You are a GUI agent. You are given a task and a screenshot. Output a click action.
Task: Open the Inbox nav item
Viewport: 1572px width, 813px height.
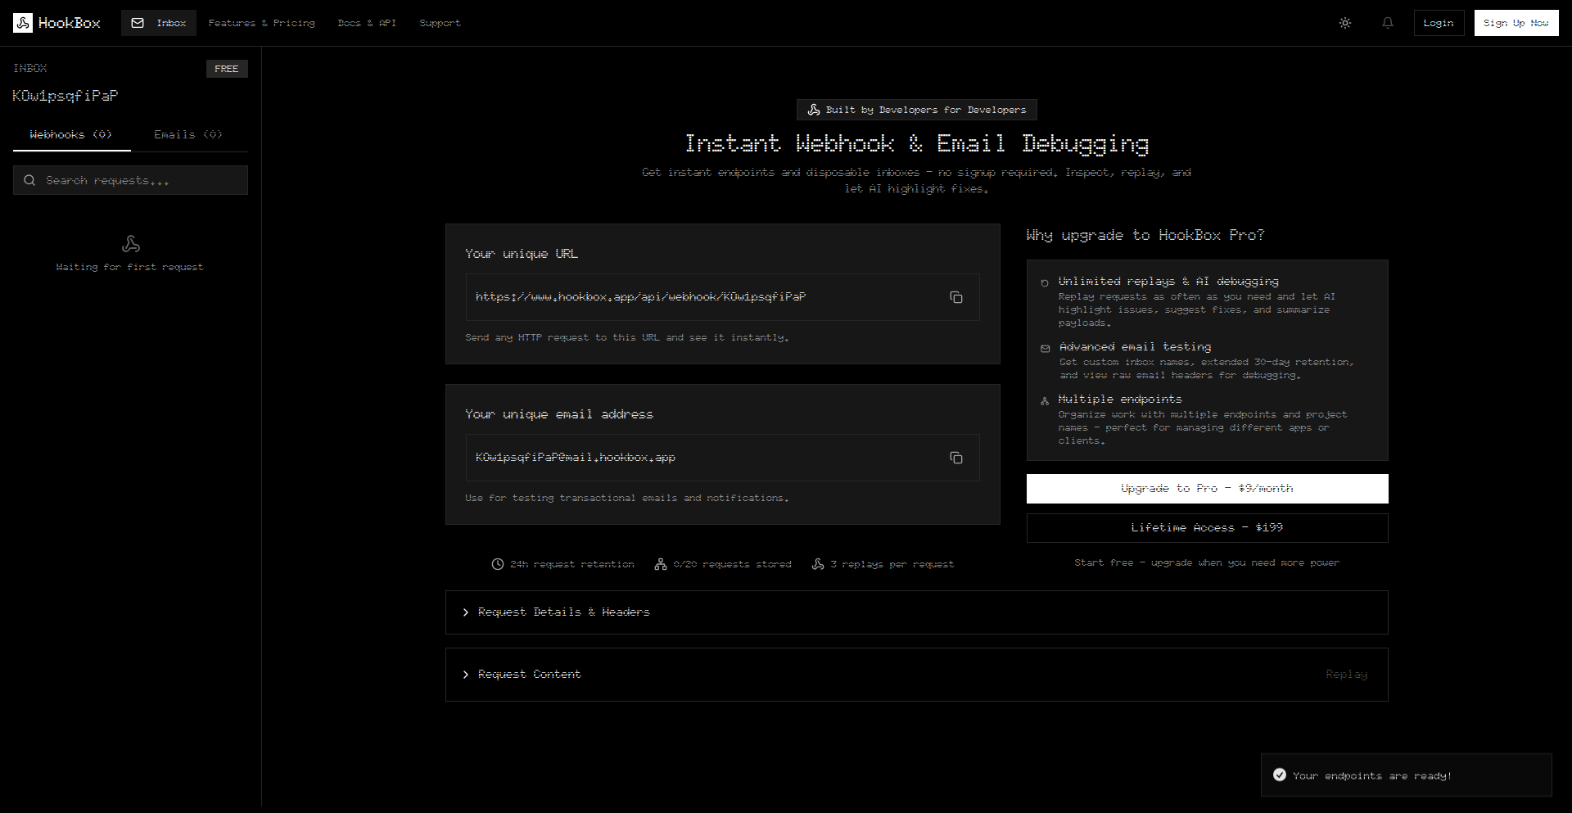pos(159,23)
